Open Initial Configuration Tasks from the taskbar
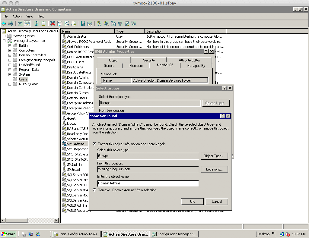The width and height of the screenshot is (309, 238). click(76, 234)
